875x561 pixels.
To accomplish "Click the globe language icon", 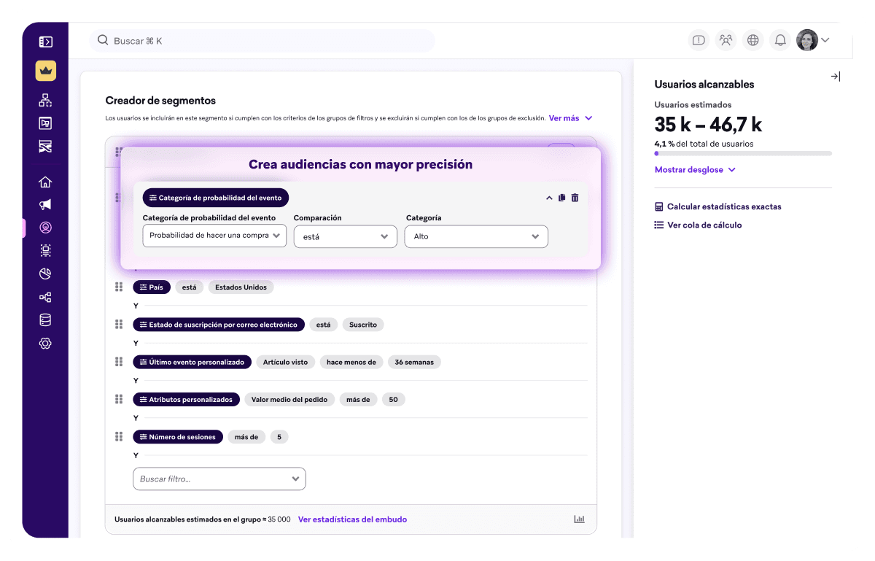I will [x=752, y=40].
